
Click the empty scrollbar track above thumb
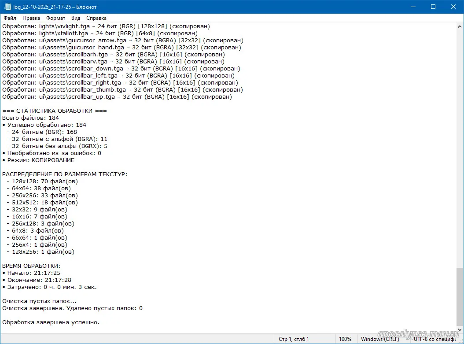(460, 145)
